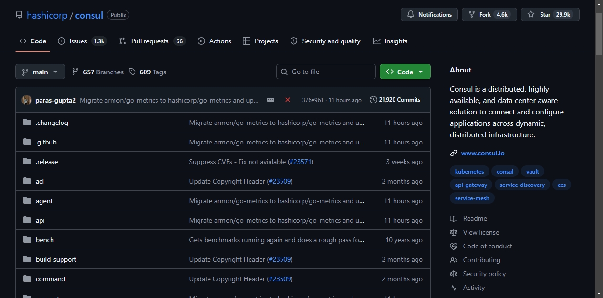Click the failed checks red X icon
Image resolution: width=603 pixels, height=298 pixels.
(x=288, y=100)
